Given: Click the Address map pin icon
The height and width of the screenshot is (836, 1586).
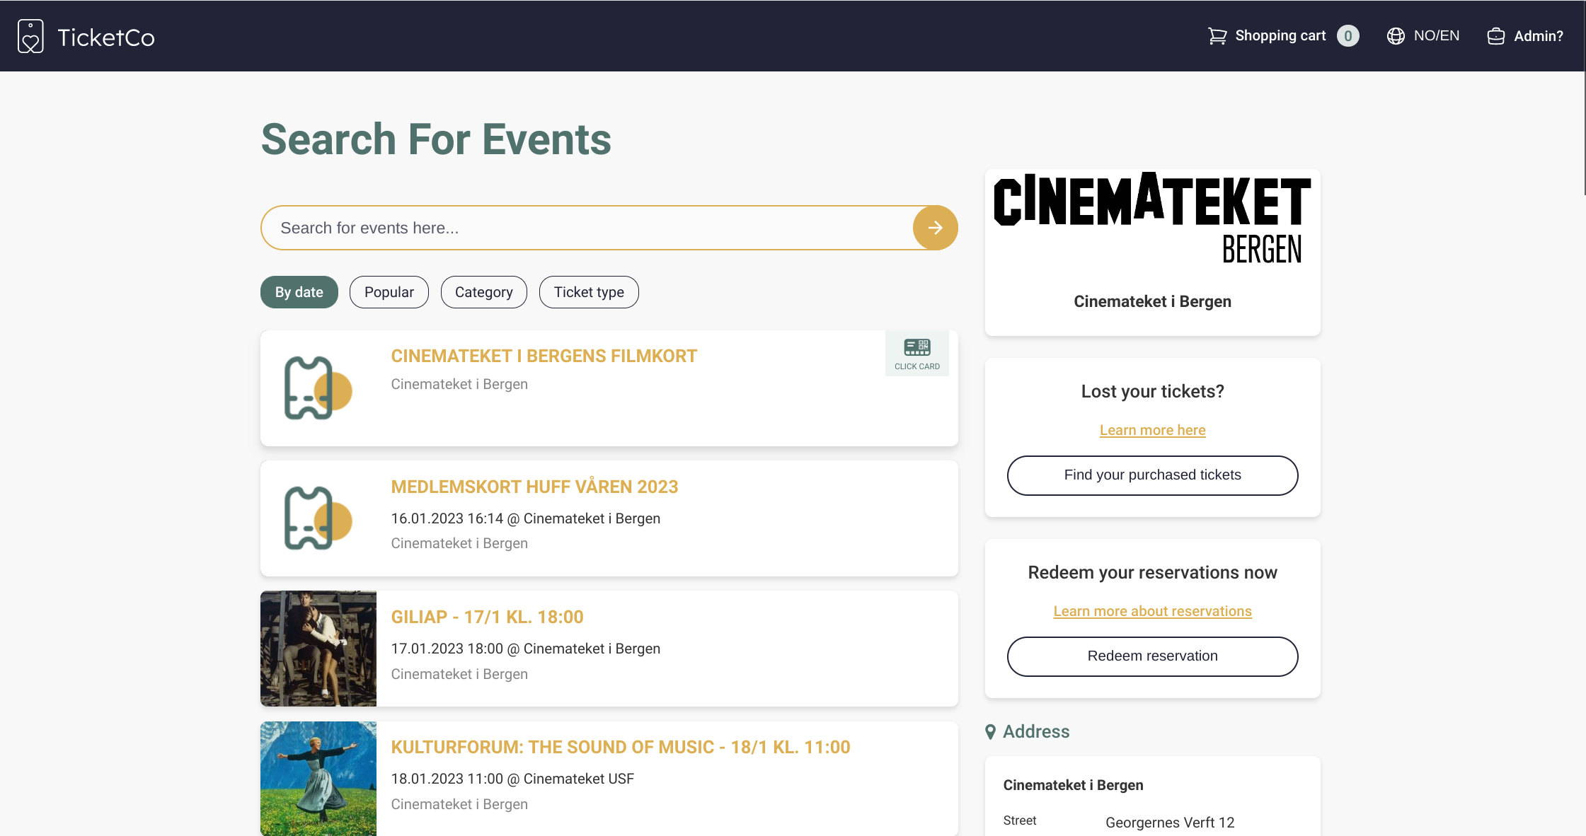Looking at the screenshot, I should (x=991, y=732).
